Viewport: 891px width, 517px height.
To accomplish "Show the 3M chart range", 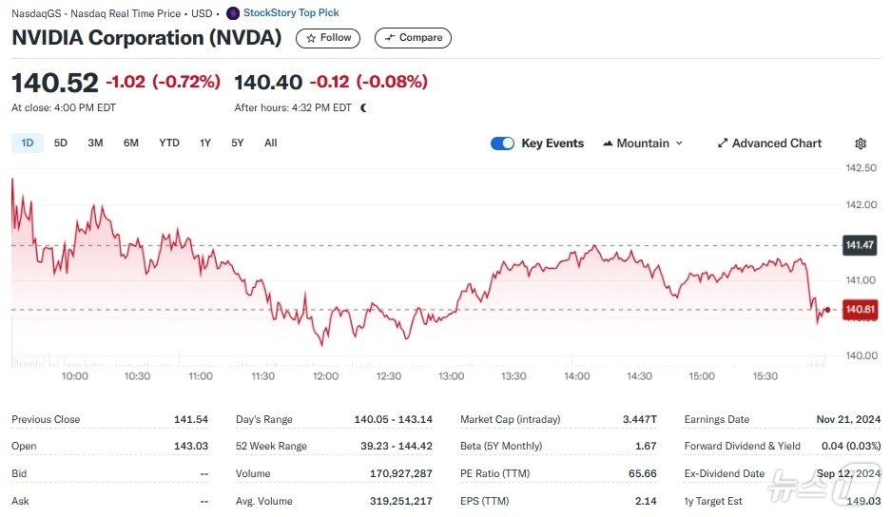I will point(95,144).
